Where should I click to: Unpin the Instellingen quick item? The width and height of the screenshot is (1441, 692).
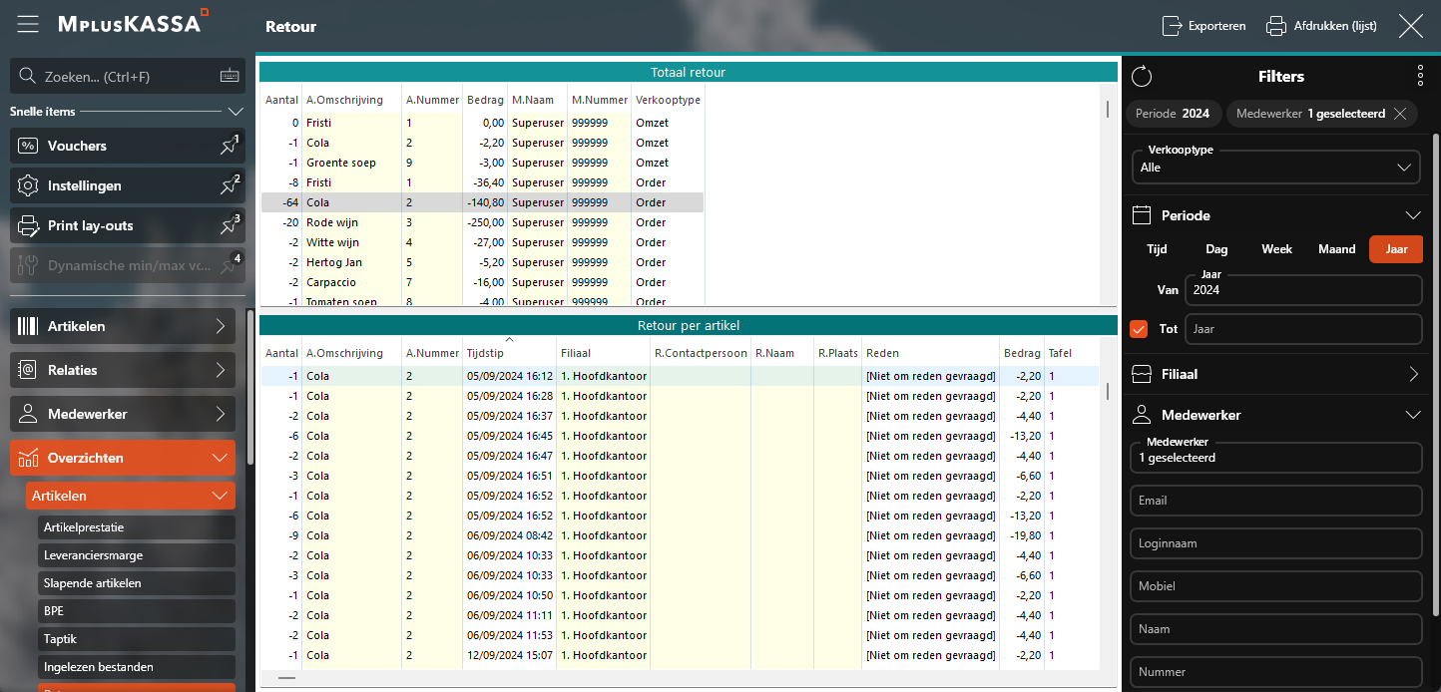point(230,185)
